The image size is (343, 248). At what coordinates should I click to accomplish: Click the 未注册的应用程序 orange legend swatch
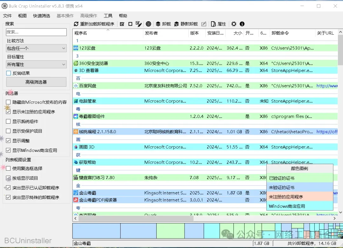point(300,197)
